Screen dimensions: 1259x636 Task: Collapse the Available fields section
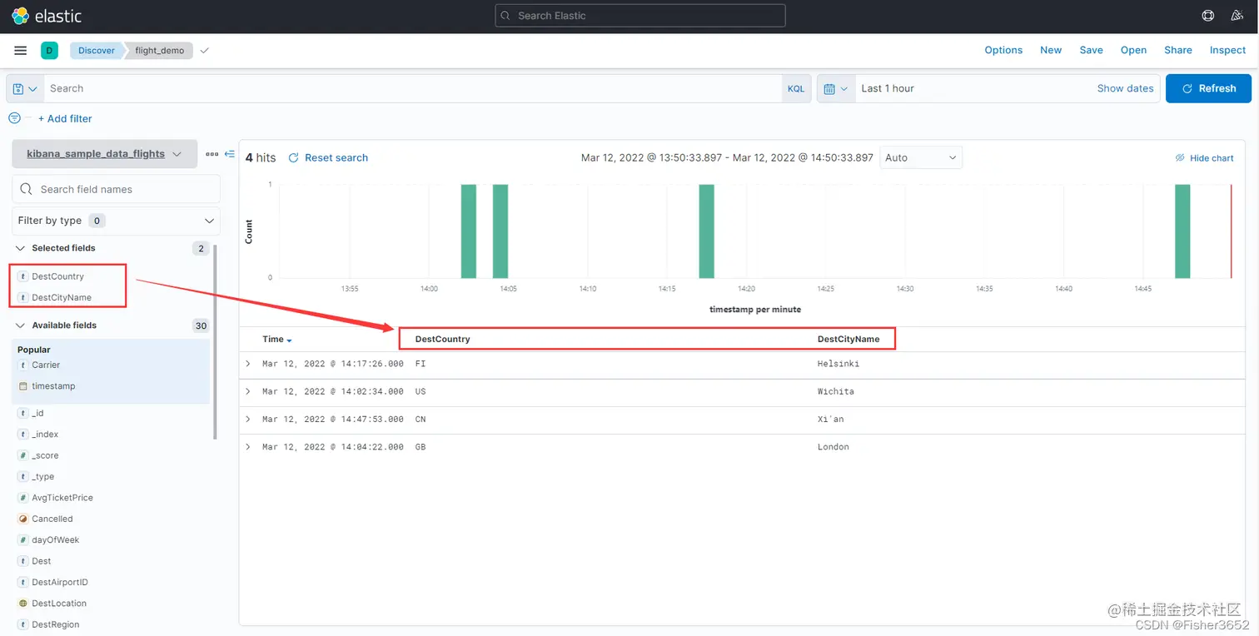pyautogui.click(x=21, y=325)
